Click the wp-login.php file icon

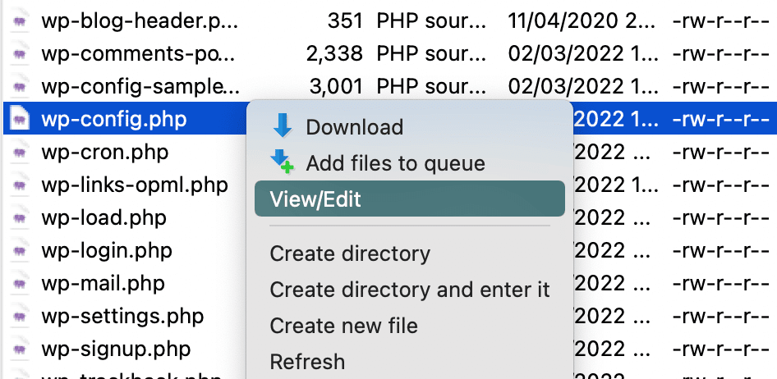[20, 250]
